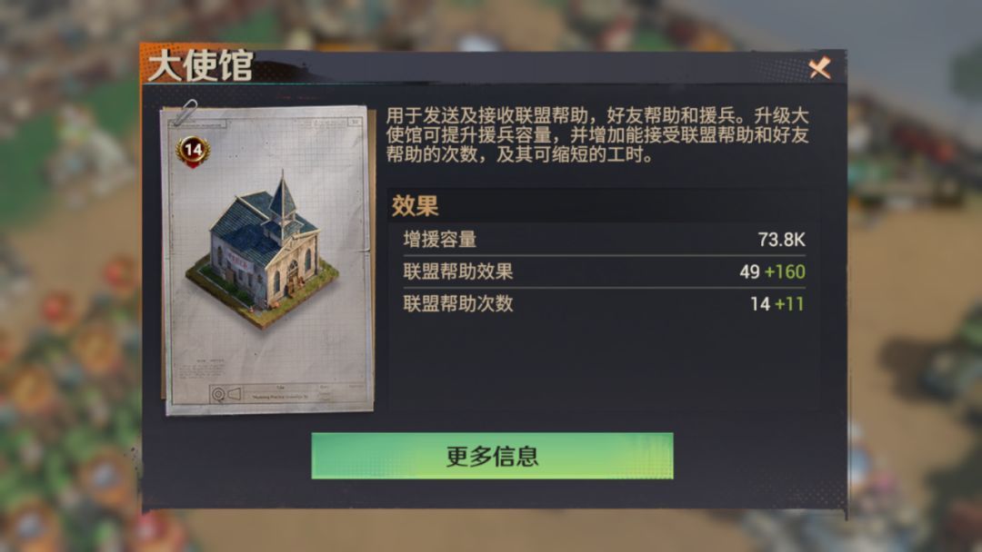Image resolution: width=982 pixels, height=552 pixels.
Task: Tap the level 14 badge on blueprint
Action: point(192,151)
